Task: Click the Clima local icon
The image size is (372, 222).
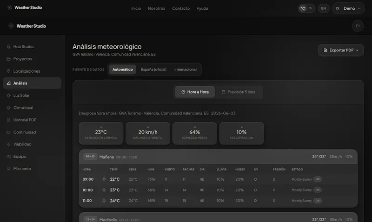Action: [8, 108]
